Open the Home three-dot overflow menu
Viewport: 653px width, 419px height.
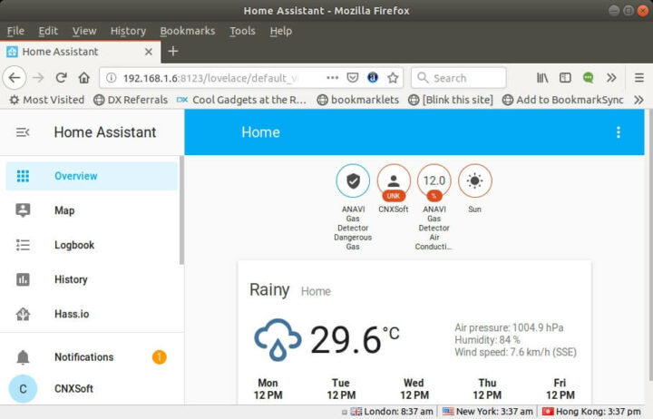pyautogui.click(x=619, y=132)
